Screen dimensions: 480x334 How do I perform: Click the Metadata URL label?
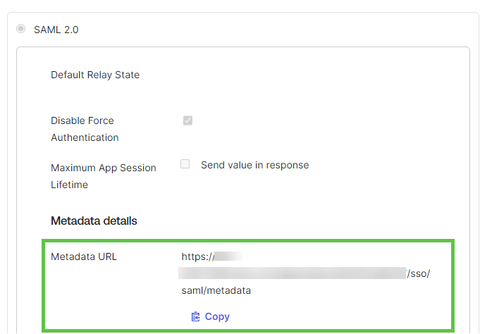(x=84, y=256)
